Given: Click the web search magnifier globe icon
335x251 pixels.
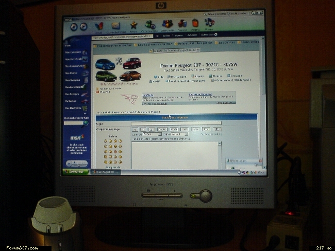Looking at the screenshot, I should pyautogui.click(x=86, y=123).
